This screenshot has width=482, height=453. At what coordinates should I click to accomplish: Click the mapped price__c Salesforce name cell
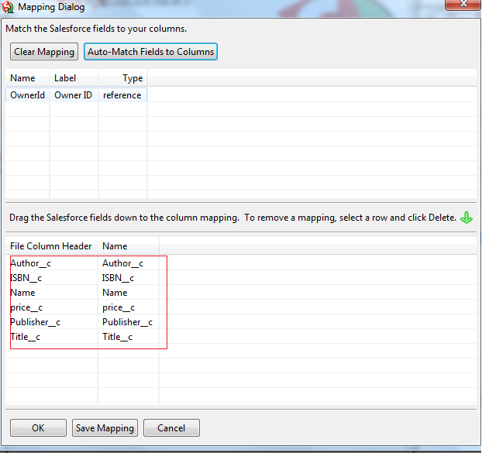(119, 307)
